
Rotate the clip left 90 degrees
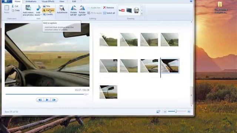tap(74, 11)
